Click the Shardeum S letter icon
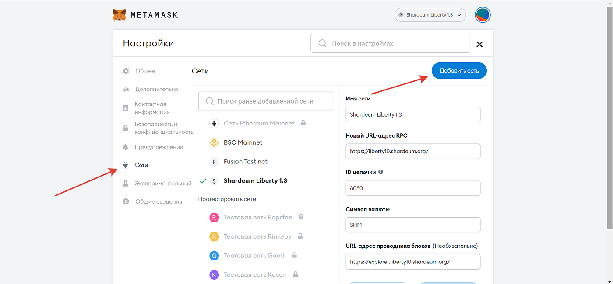The width and height of the screenshot is (613, 284). tap(214, 181)
